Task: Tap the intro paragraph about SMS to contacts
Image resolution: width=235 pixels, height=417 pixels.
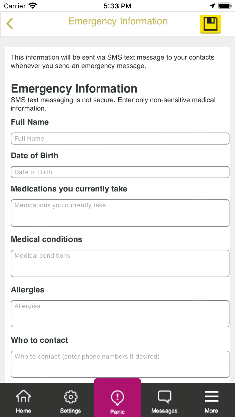Action: (112, 62)
